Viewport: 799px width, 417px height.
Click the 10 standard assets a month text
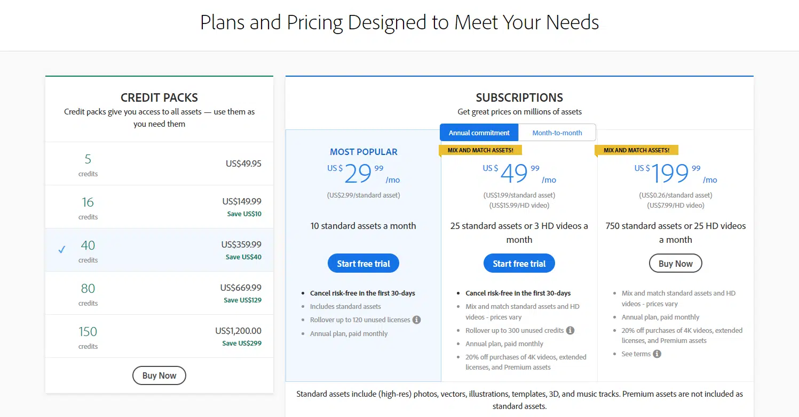coord(363,226)
